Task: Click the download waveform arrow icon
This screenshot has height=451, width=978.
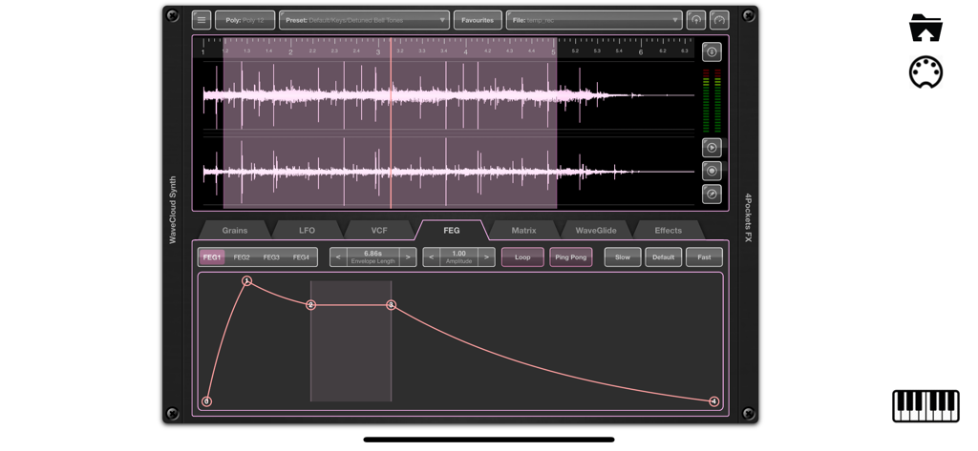Action: pos(712,51)
